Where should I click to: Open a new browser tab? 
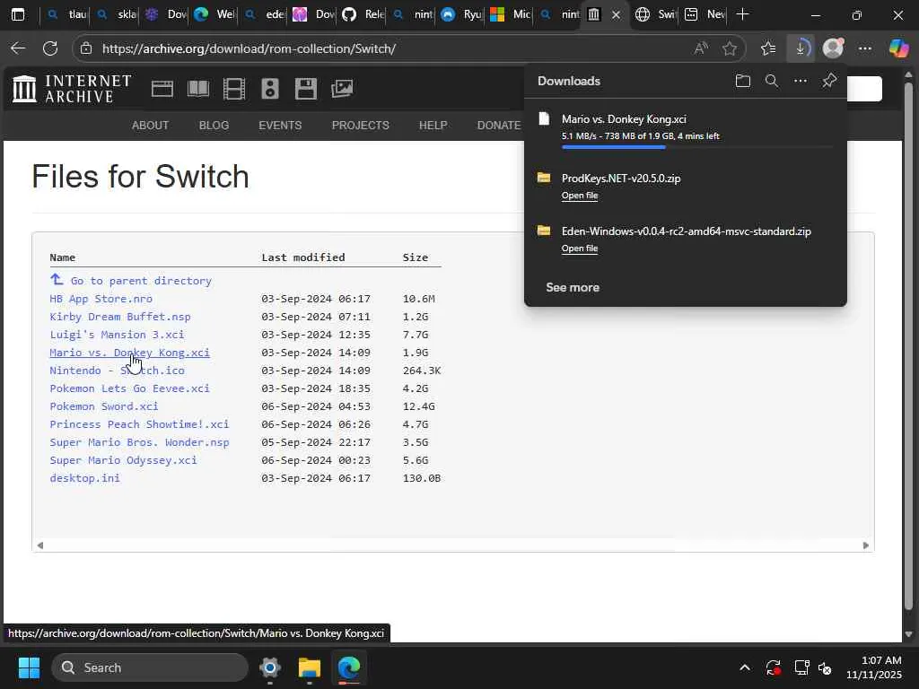tap(742, 14)
